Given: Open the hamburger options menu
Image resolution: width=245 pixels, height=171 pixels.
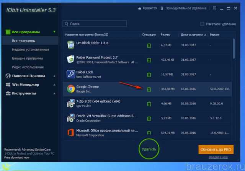Looking at the screenshot, I should click(x=215, y=8).
